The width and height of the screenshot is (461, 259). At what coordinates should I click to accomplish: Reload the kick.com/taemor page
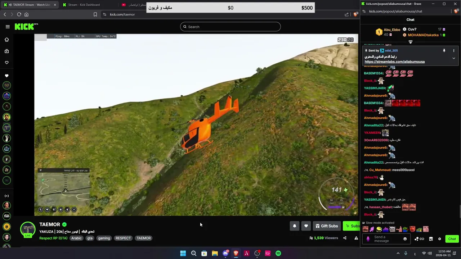point(19,14)
